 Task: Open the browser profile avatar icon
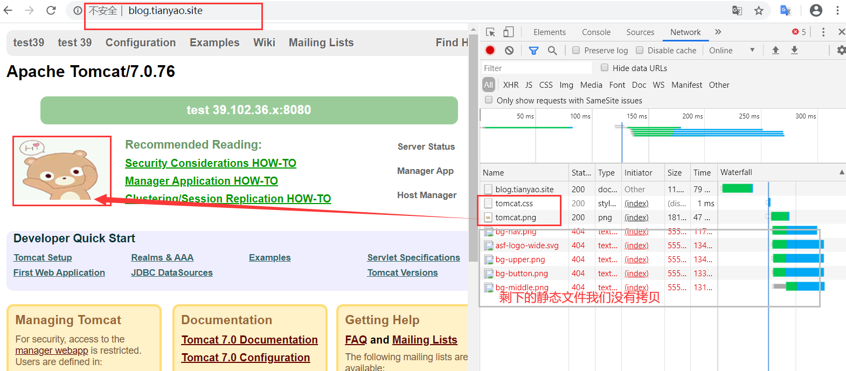816,10
